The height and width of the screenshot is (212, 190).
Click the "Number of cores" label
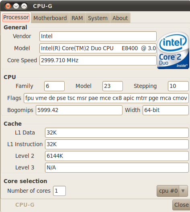[29, 191]
